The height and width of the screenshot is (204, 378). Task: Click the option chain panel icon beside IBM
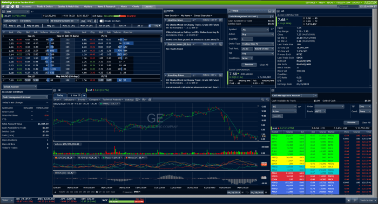(3, 11)
